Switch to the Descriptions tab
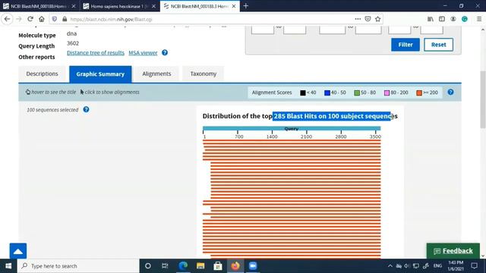This screenshot has height=273, width=486. [42, 74]
